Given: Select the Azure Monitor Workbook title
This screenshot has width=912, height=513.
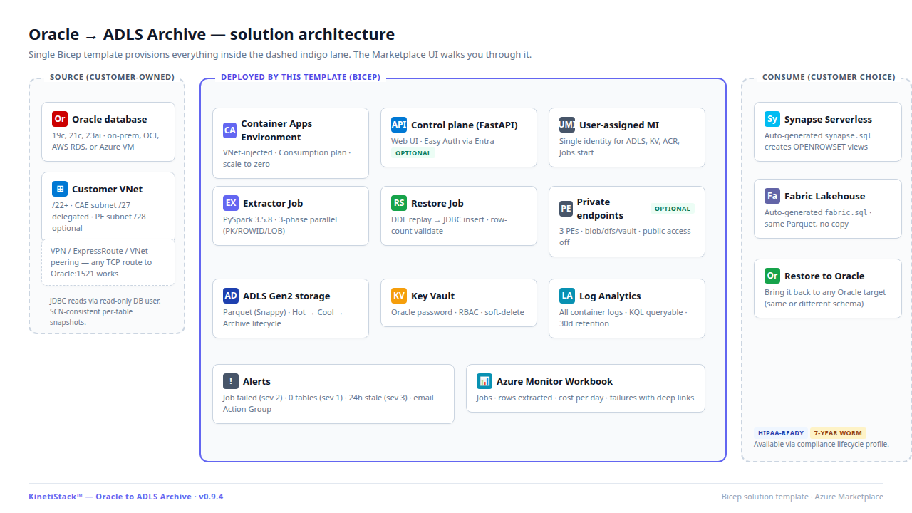Looking at the screenshot, I should pos(555,381).
